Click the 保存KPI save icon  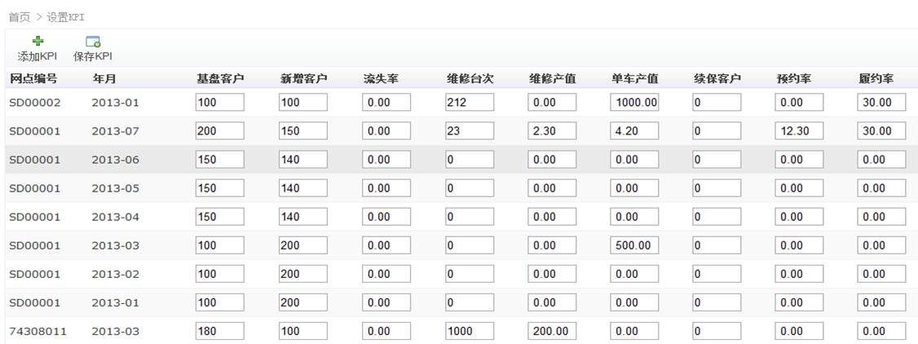coord(92,42)
